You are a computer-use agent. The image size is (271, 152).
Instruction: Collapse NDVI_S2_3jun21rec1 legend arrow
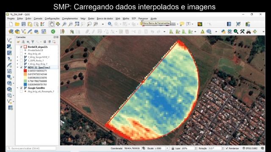pos(17,68)
